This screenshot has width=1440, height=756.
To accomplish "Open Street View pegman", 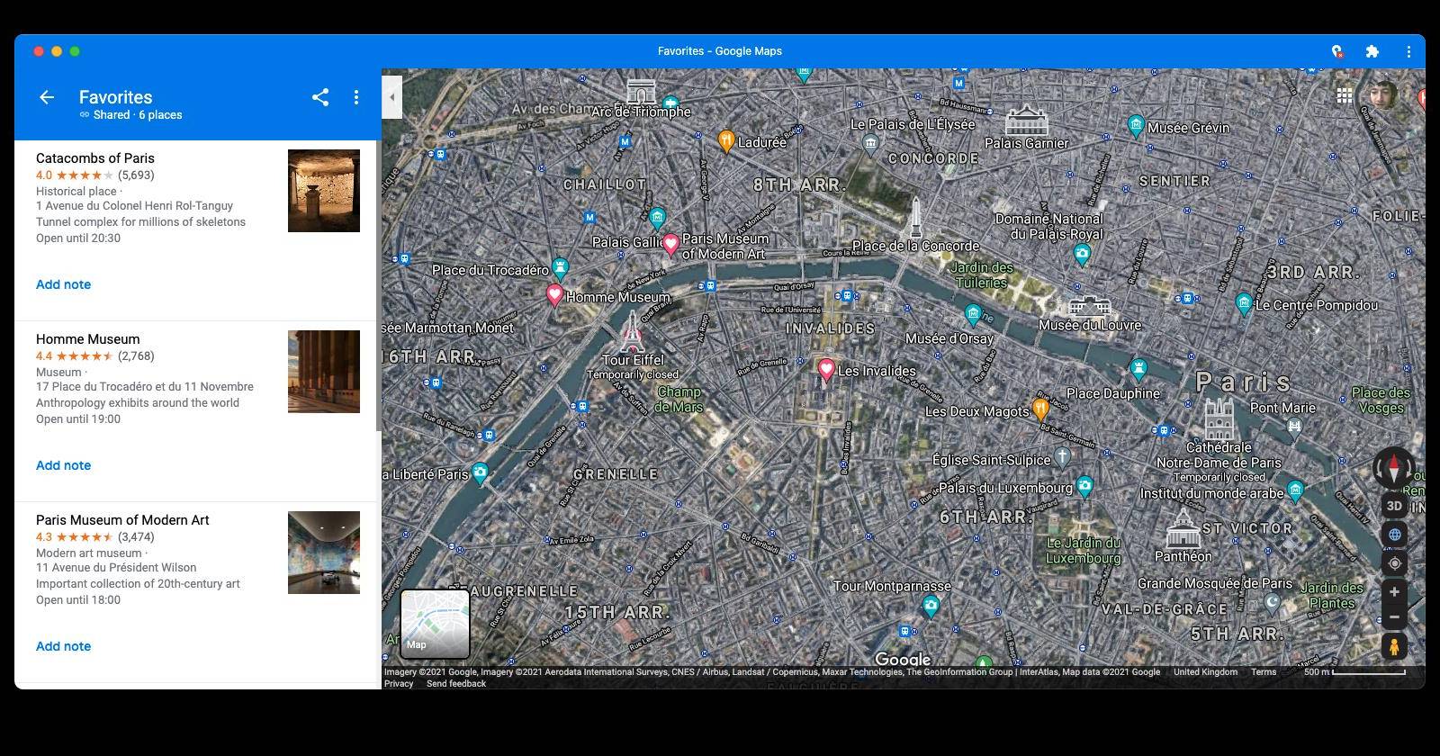I will tap(1394, 646).
